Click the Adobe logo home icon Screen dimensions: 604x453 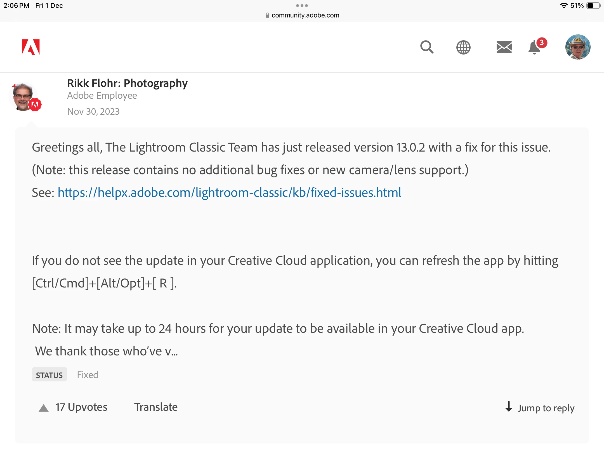click(x=31, y=47)
